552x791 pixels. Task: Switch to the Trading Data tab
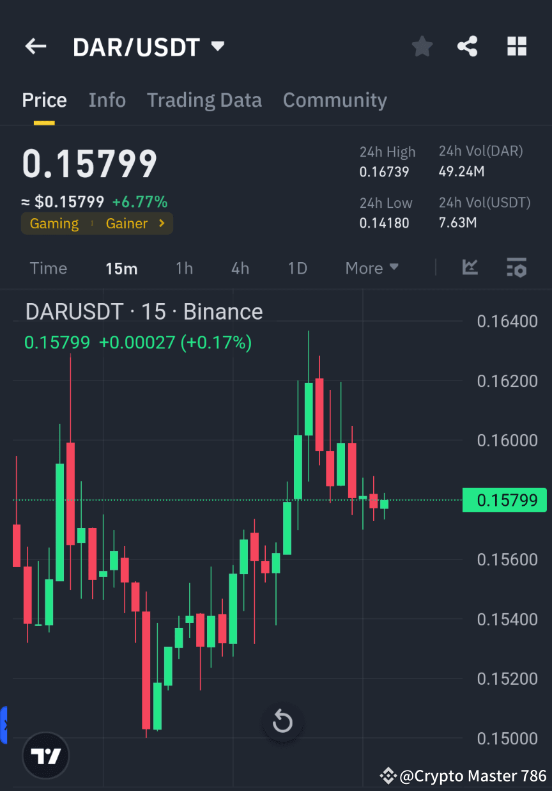(x=204, y=100)
